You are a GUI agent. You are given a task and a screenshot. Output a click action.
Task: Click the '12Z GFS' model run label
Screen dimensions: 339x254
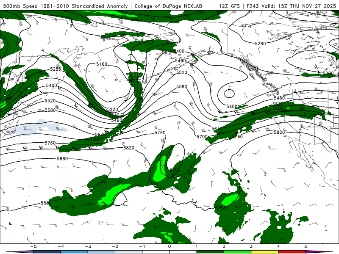tap(229, 6)
